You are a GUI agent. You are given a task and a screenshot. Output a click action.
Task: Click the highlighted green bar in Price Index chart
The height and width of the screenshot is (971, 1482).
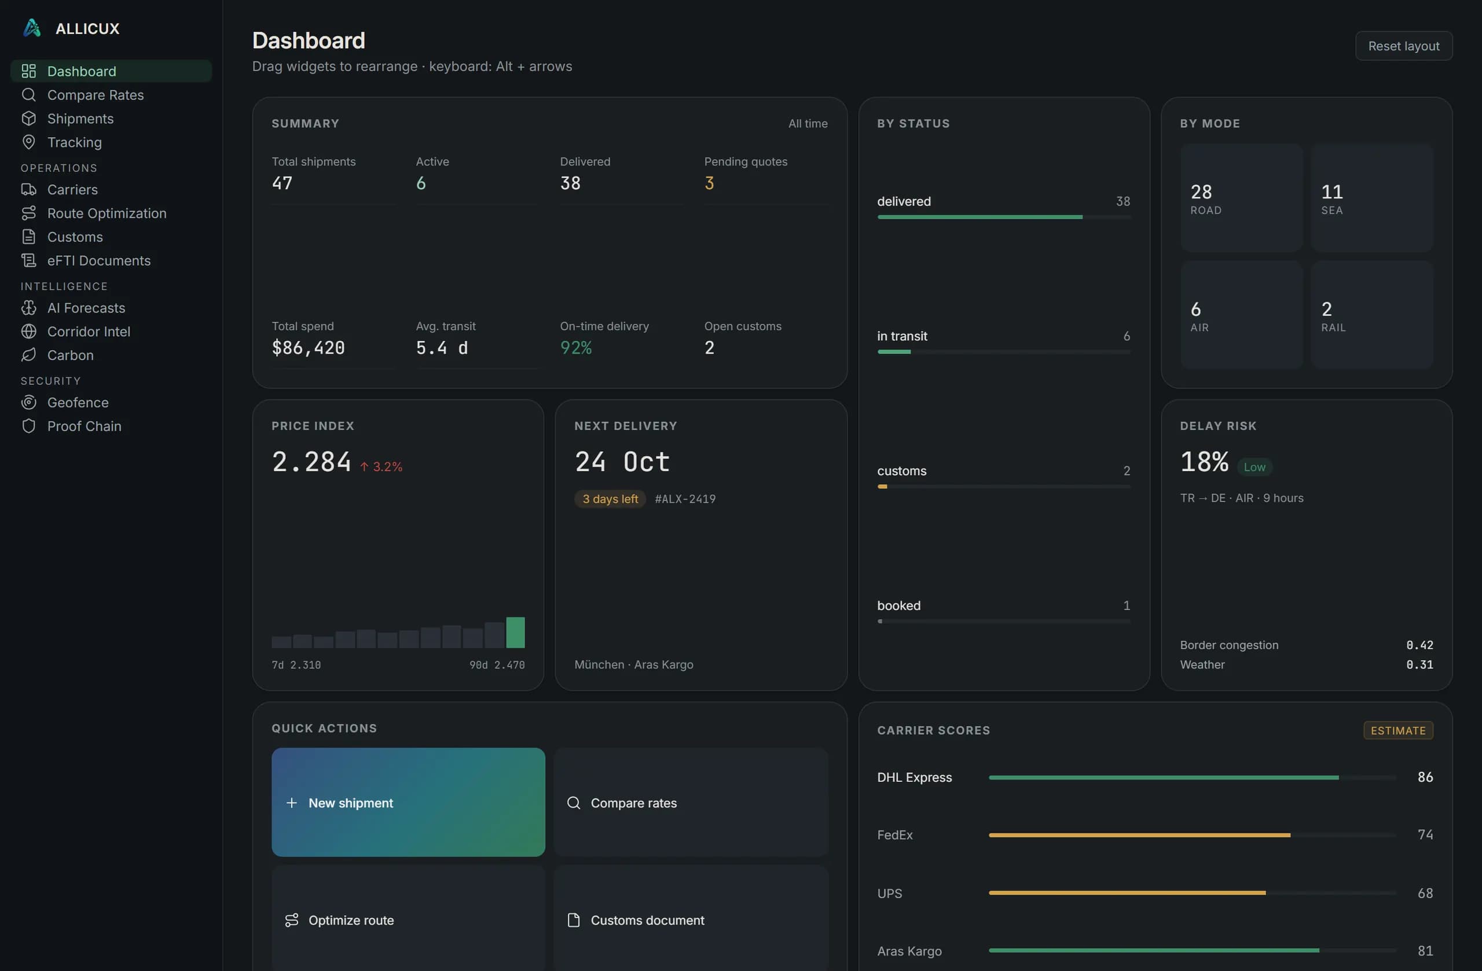(x=515, y=632)
